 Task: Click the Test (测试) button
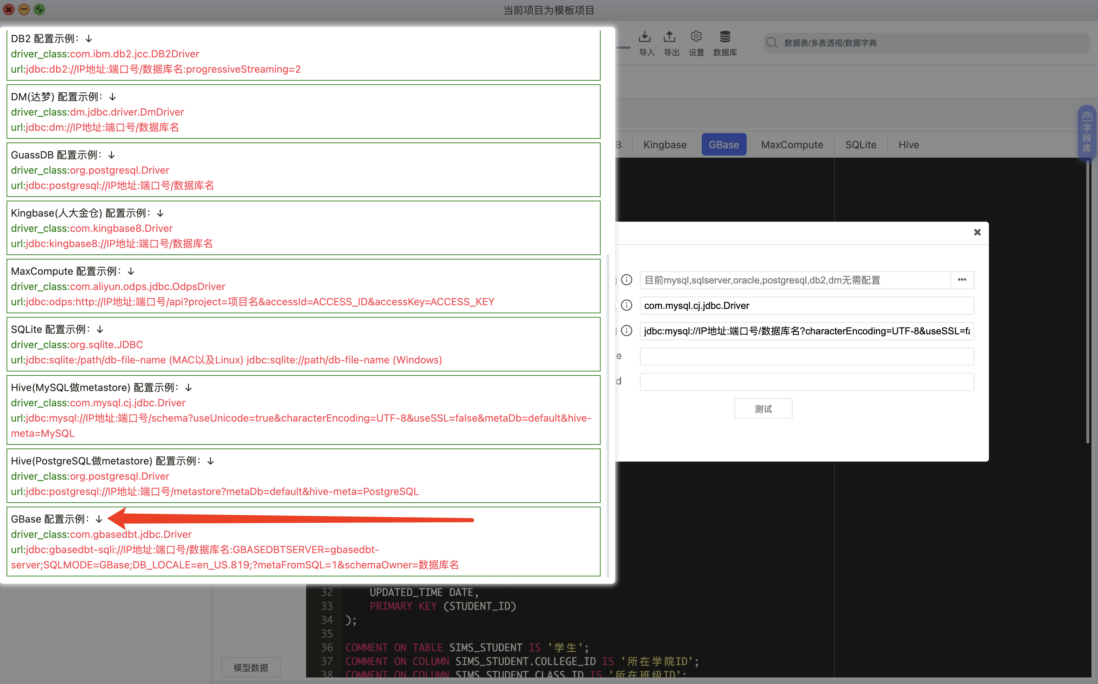(x=763, y=409)
